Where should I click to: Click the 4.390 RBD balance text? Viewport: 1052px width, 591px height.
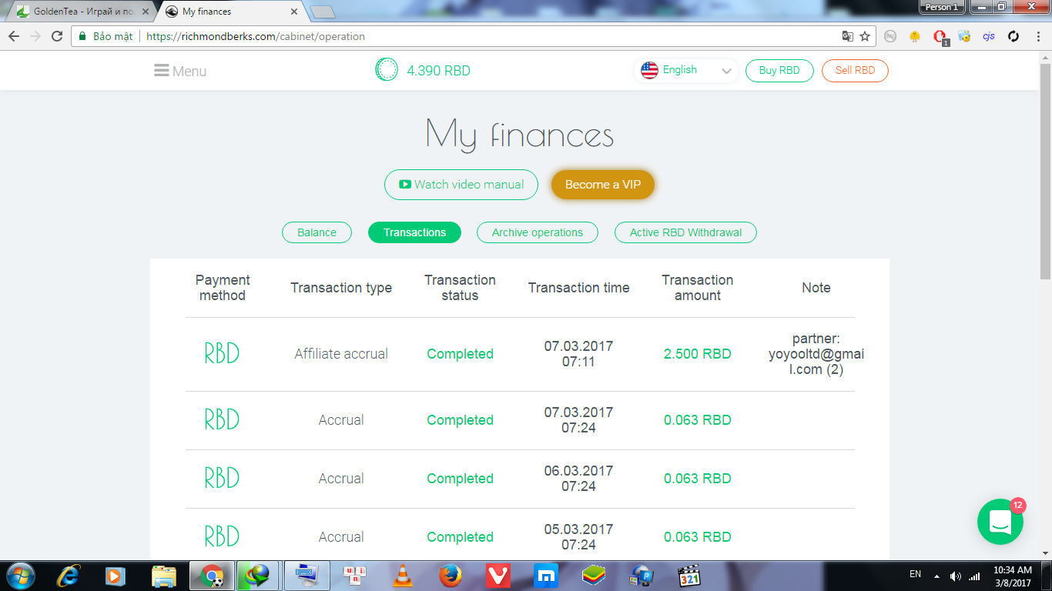point(438,71)
